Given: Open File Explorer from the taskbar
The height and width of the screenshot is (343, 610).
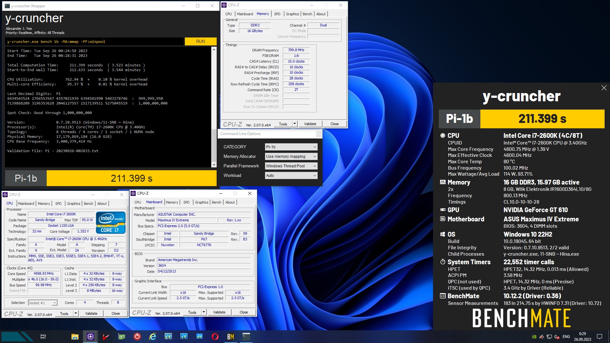Looking at the screenshot, I should coord(75,336).
